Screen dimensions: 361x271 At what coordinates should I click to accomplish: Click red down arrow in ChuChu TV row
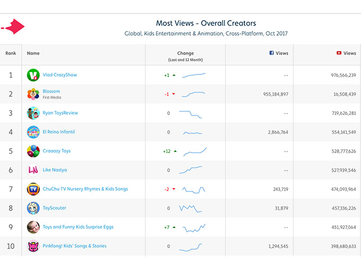pos(174,189)
